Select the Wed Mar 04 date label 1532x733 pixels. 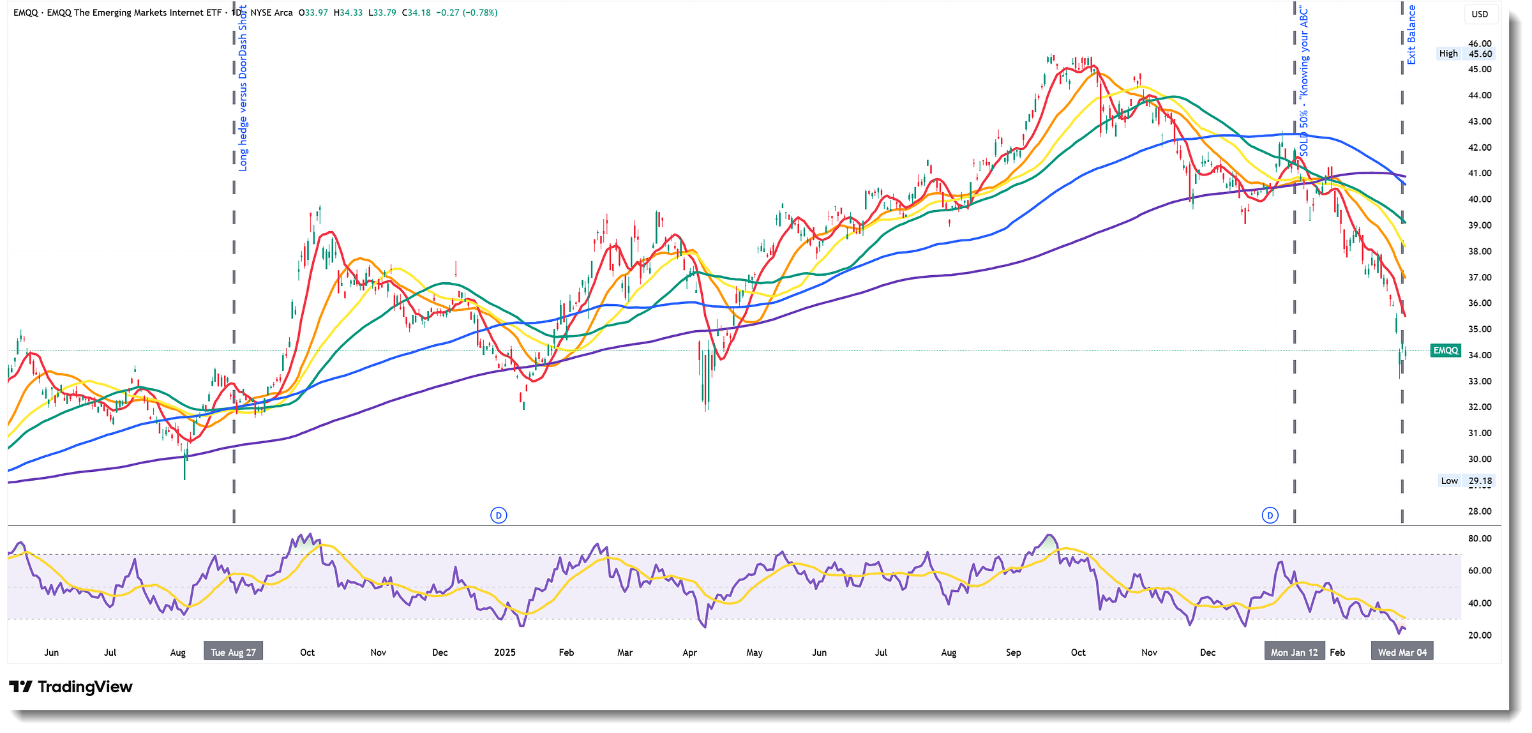coord(1402,652)
